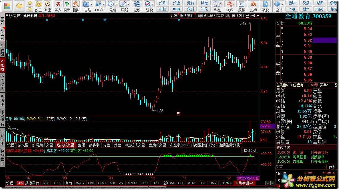Click the yellow down arrow button

point(30,9)
